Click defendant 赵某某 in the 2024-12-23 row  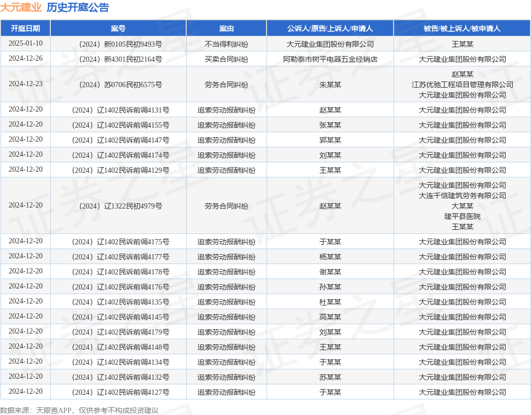pos(462,74)
